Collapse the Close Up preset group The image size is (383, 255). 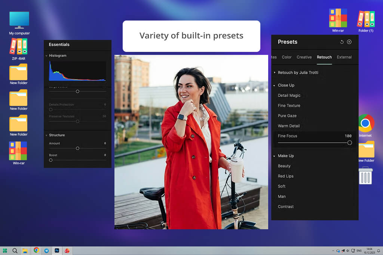pyautogui.click(x=274, y=85)
